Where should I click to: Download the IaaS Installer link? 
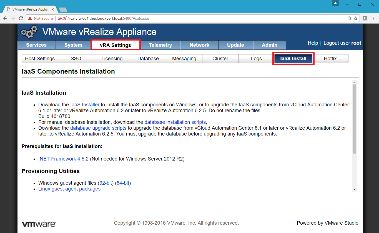tap(85, 105)
